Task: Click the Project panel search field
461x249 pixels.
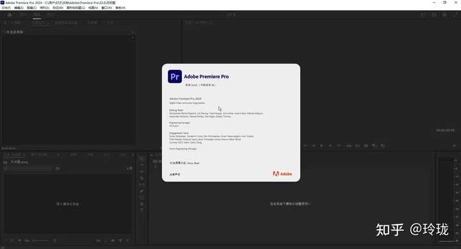Action: (28, 168)
